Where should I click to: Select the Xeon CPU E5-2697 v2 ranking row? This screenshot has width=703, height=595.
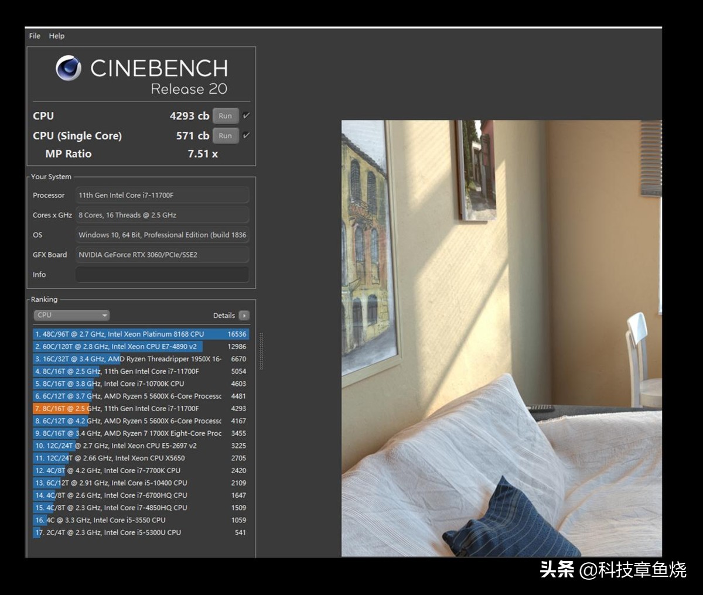141,446
